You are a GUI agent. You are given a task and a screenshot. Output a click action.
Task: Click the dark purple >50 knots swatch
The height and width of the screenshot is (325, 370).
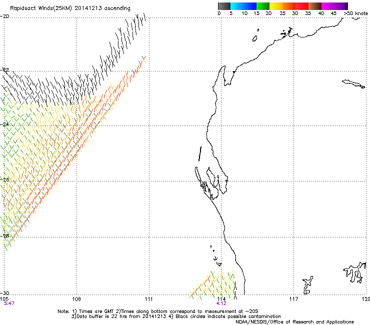click(346, 6)
